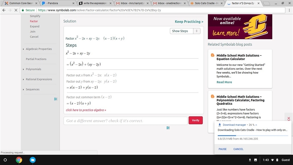Click the ad choices icon below Verify
Viewport: 293px width, 165px height.
[x=168, y=128]
